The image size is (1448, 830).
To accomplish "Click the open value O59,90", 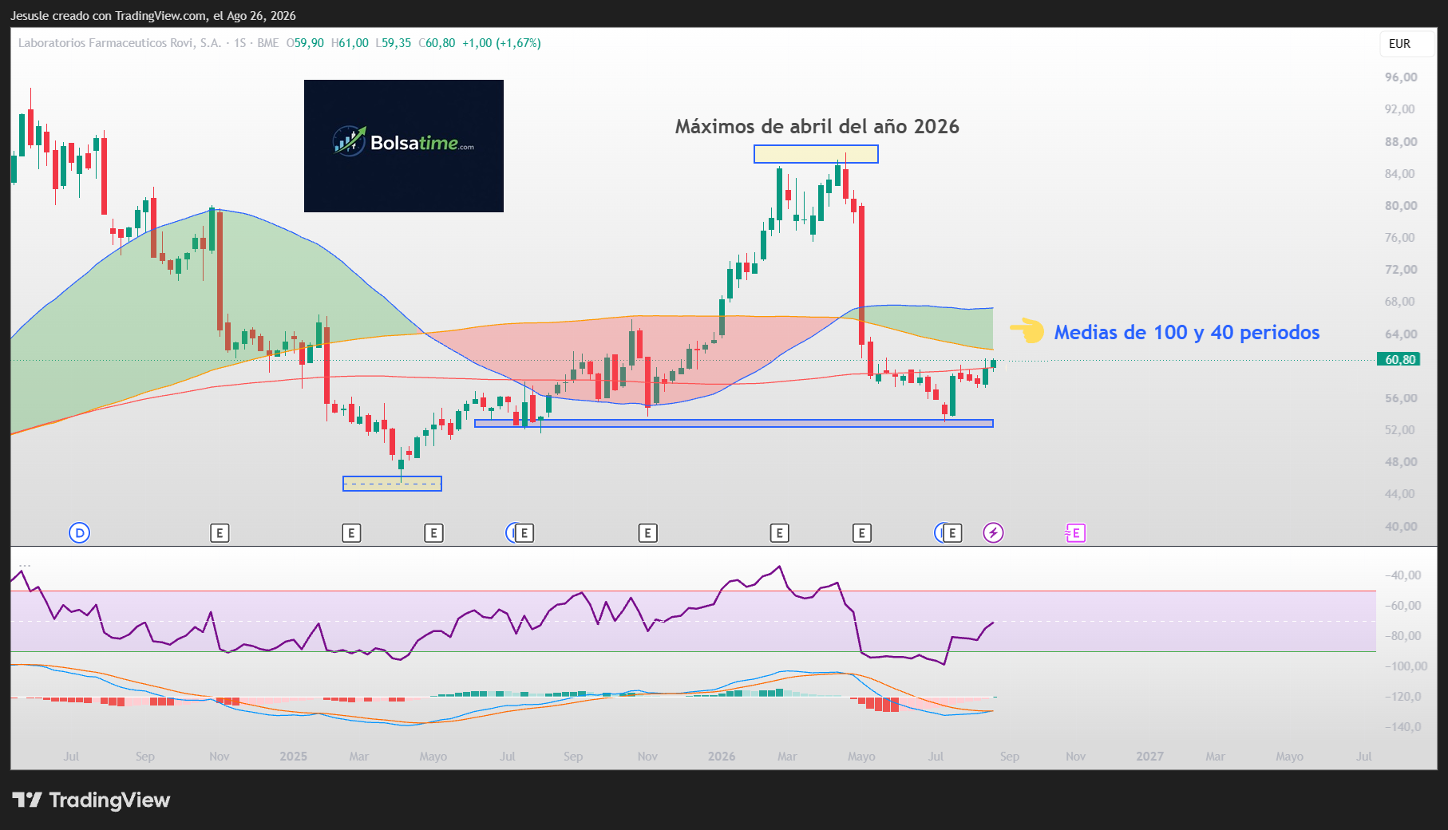I will (305, 43).
